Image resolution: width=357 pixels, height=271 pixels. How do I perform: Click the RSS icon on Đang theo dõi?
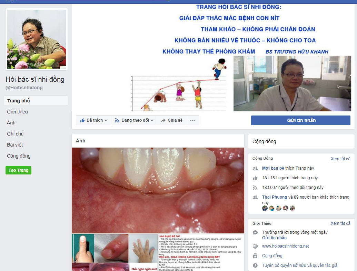click(x=117, y=120)
